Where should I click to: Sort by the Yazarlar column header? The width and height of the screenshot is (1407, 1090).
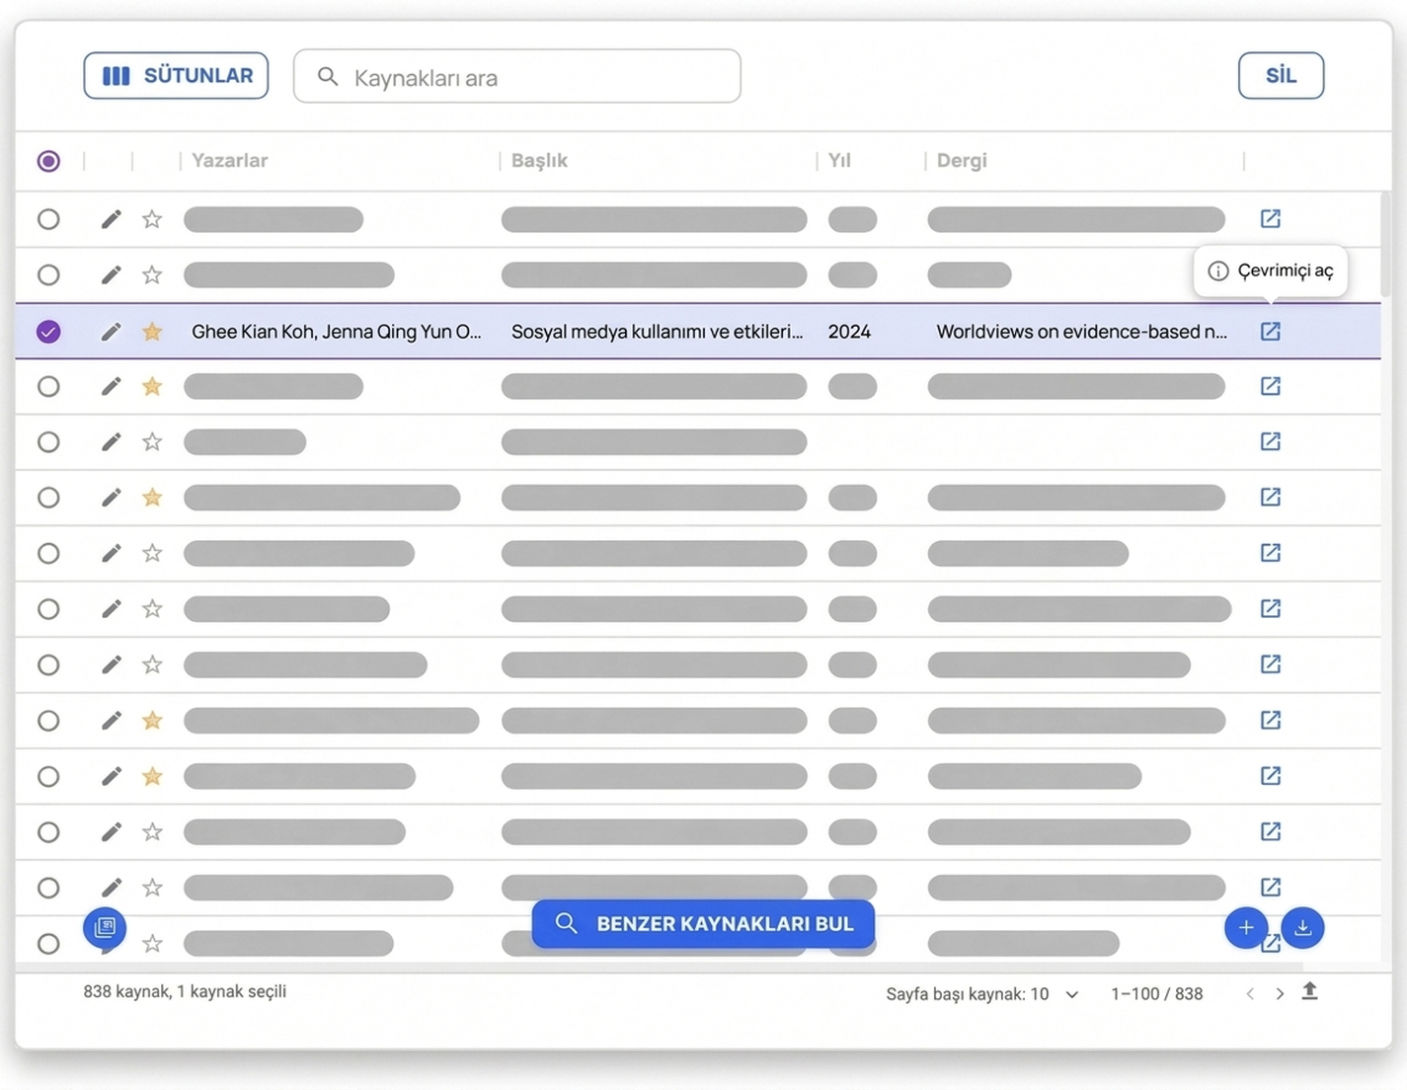(x=230, y=161)
